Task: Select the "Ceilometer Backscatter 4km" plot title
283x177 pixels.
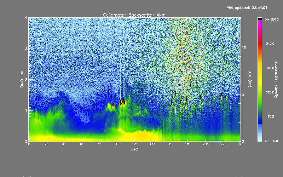Action: click(x=134, y=15)
